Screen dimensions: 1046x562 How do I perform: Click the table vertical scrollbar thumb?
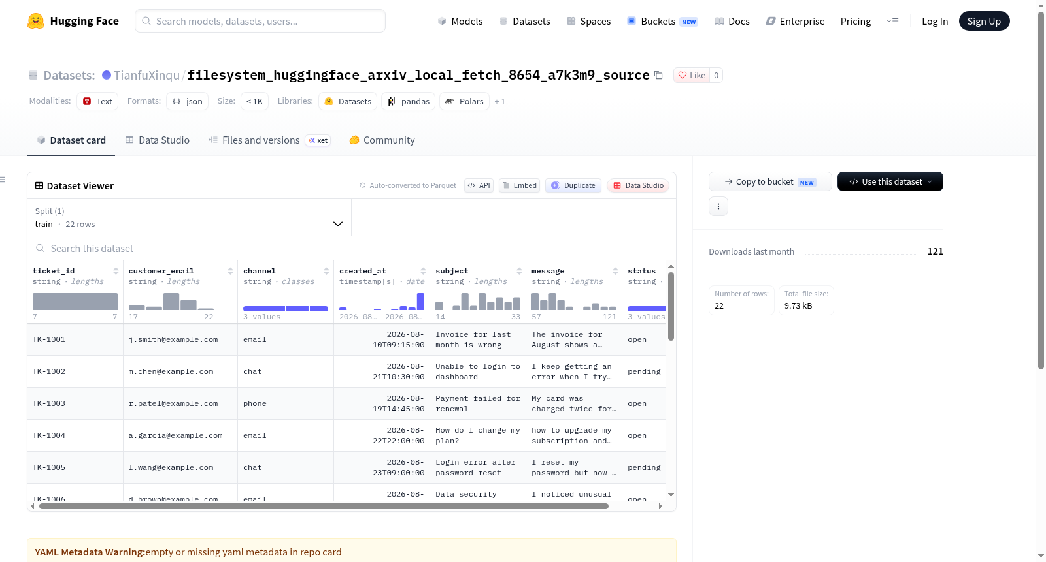tap(671, 306)
